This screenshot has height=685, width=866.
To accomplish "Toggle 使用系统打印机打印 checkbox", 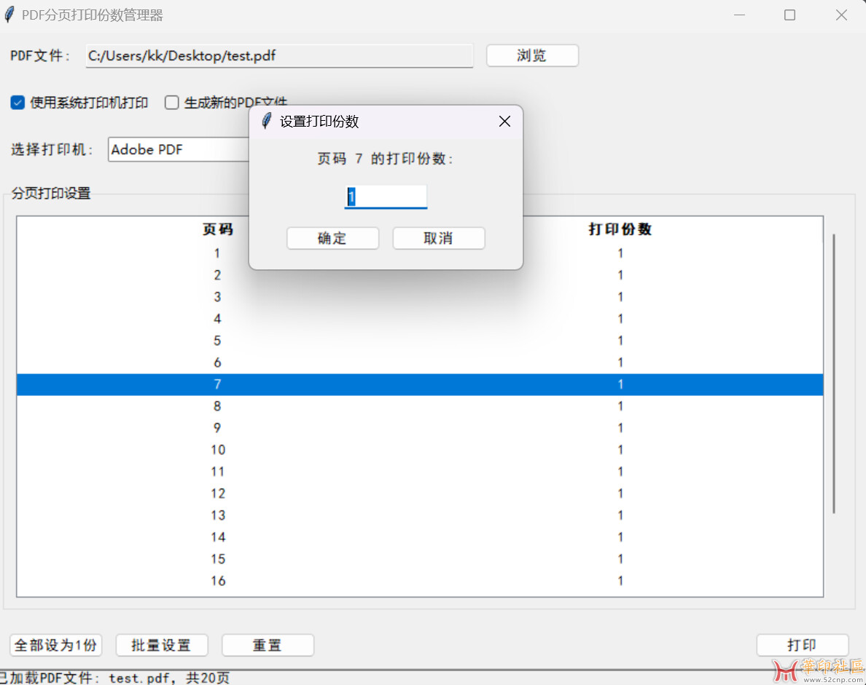I will pyautogui.click(x=18, y=103).
